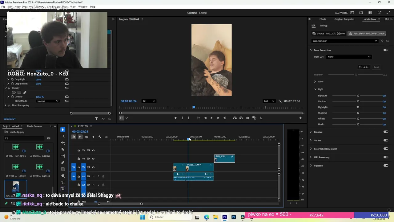The width and height of the screenshot is (394, 222).
Task: Click Go to Out point
Action: click(225, 118)
